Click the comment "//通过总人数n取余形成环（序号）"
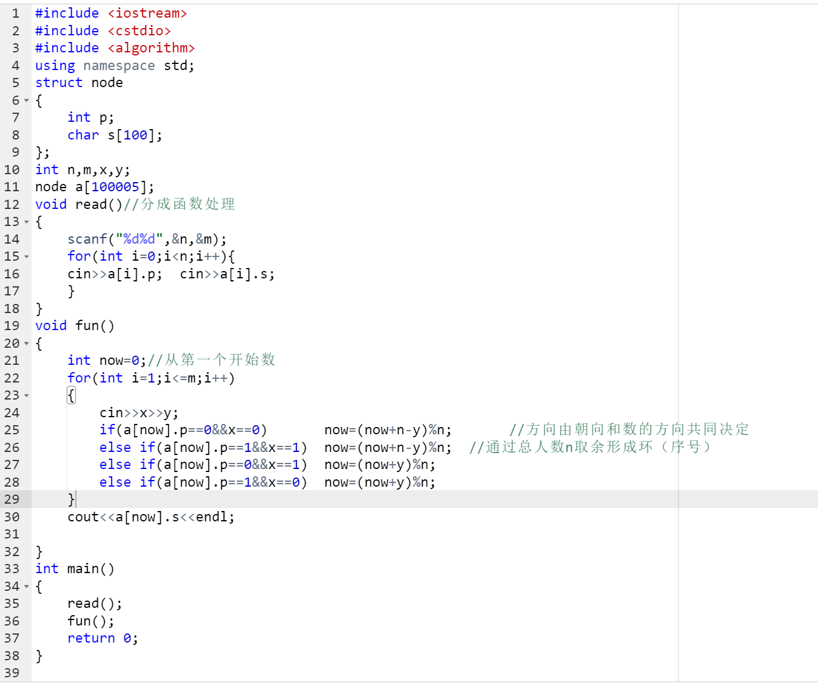The image size is (818, 684). click(590, 448)
